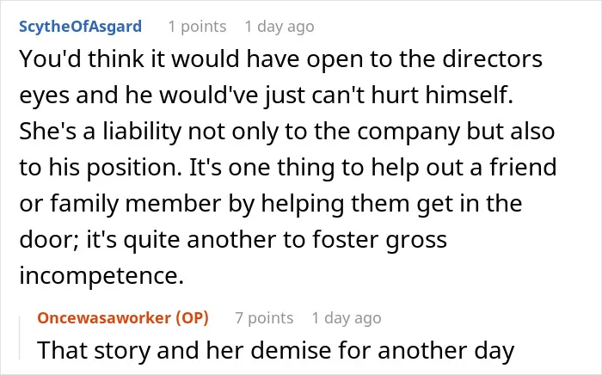Click the line starting 'to his position.'
602x375 pixels.
288,168
